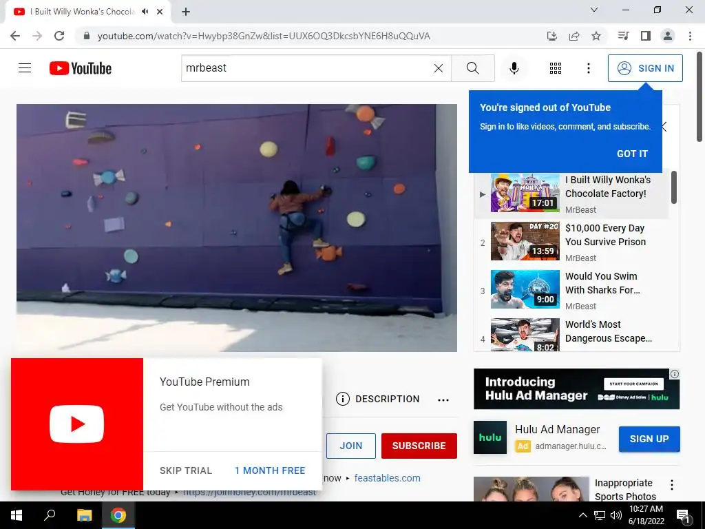Go back in browser history
The width and height of the screenshot is (705, 529).
pyautogui.click(x=15, y=36)
